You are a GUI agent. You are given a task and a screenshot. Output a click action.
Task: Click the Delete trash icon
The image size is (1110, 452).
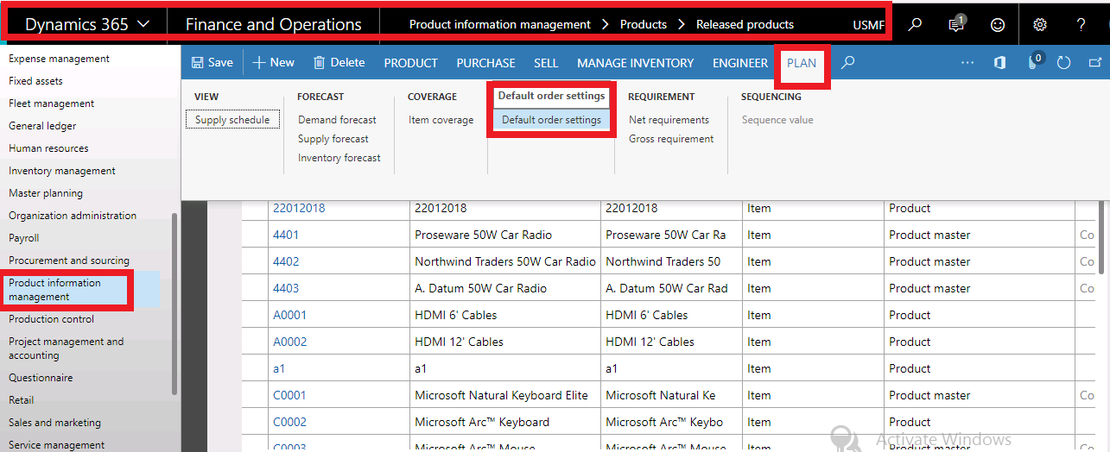[320, 63]
